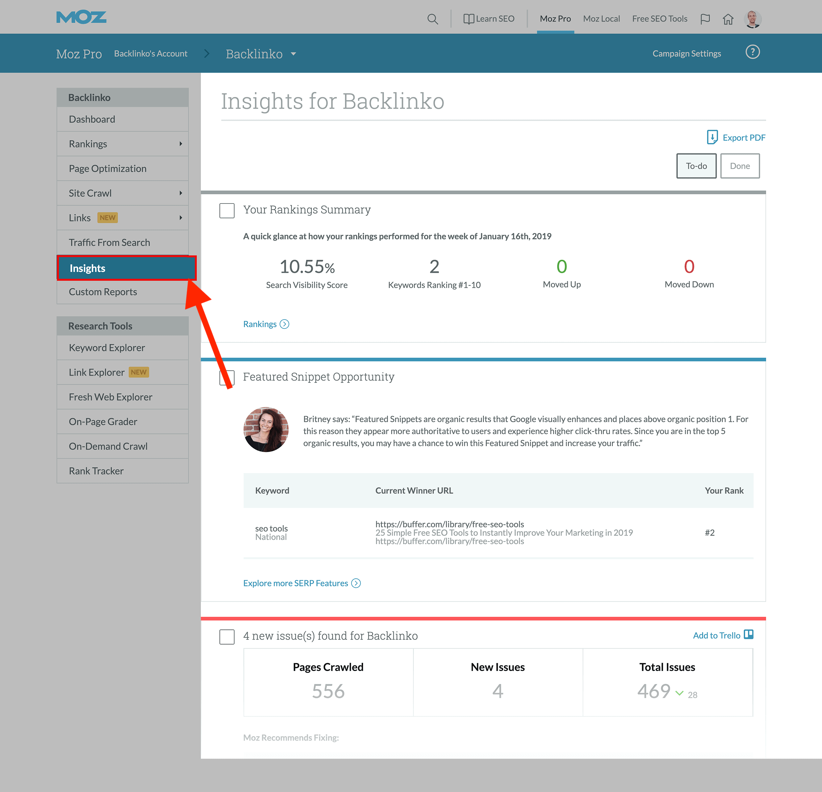The image size is (822, 792).
Task: Click the Trello board icon
Action: 749,634
